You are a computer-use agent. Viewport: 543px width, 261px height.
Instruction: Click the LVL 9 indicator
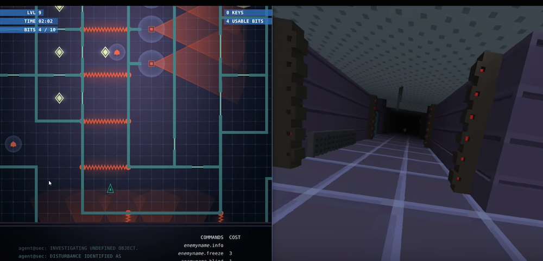click(22, 13)
